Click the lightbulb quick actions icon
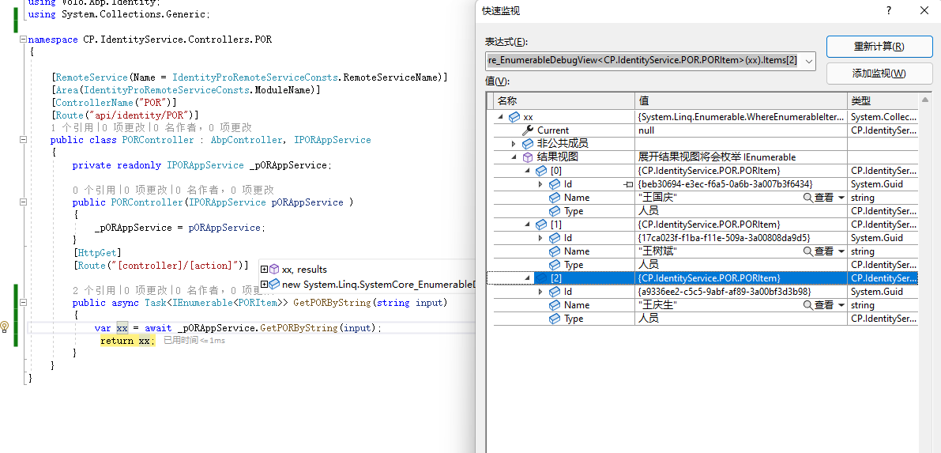The width and height of the screenshot is (941, 453). pyautogui.click(x=5, y=327)
